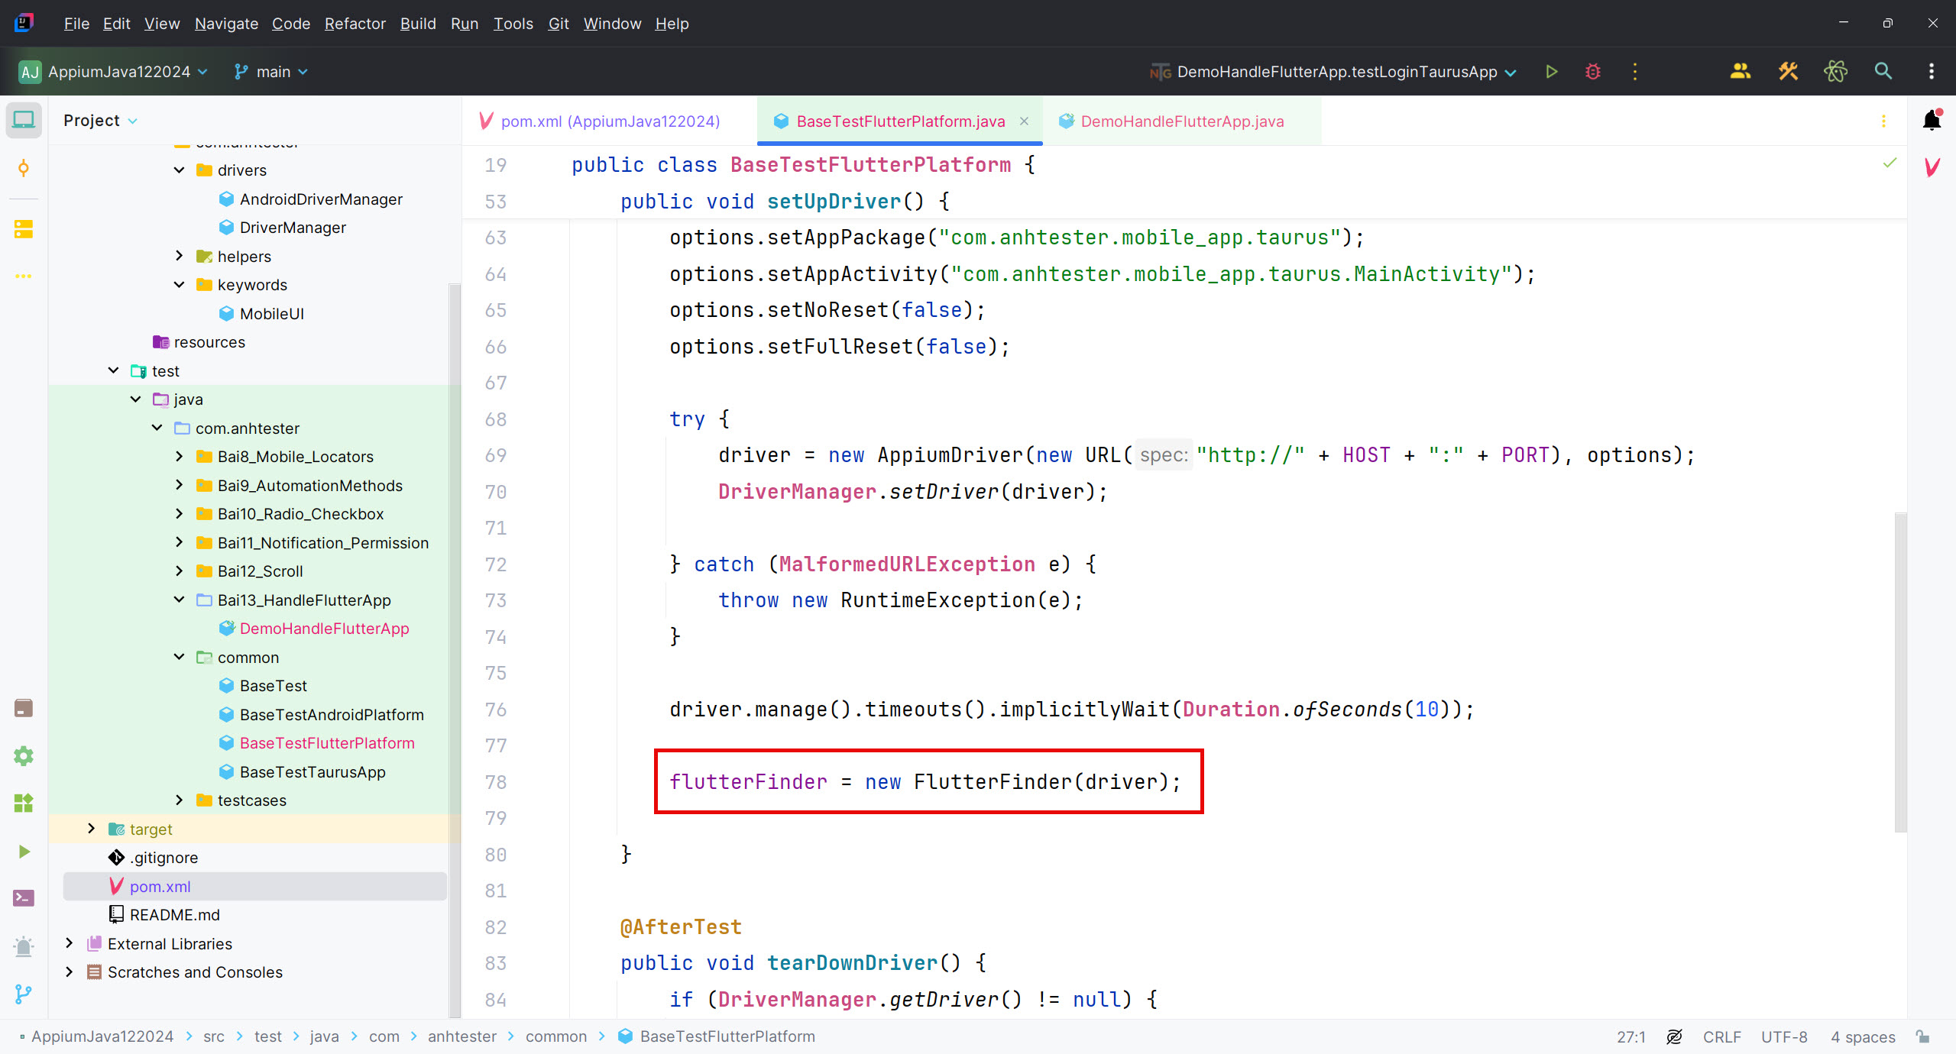Open the Refactor menu
This screenshot has height=1054, width=1956.
pyautogui.click(x=355, y=24)
